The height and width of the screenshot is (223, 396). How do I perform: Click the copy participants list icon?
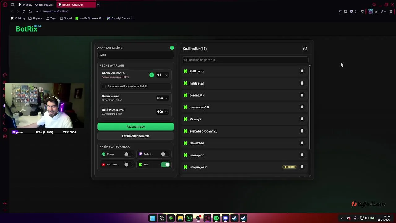pos(305,49)
